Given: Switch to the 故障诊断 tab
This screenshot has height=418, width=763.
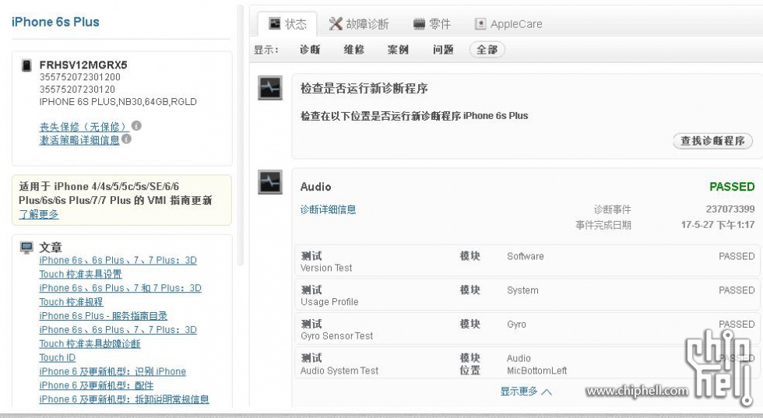Looking at the screenshot, I should click(x=359, y=24).
